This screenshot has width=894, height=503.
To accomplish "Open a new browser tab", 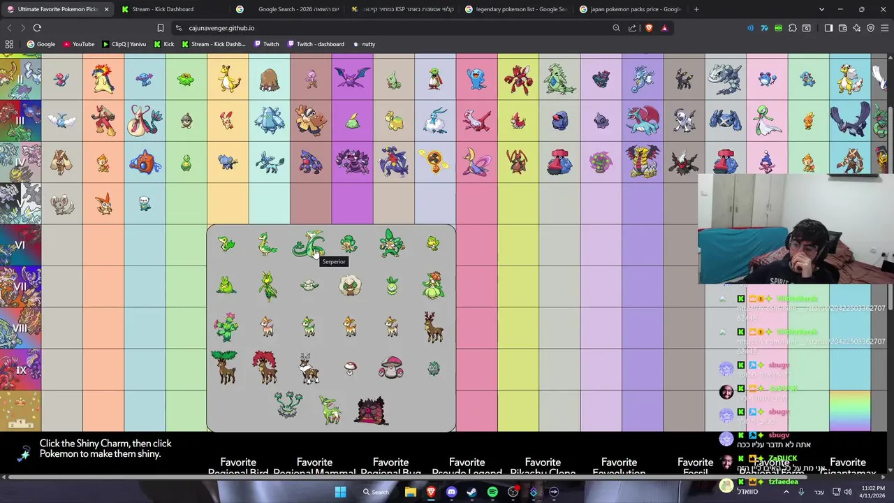I will [x=696, y=9].
